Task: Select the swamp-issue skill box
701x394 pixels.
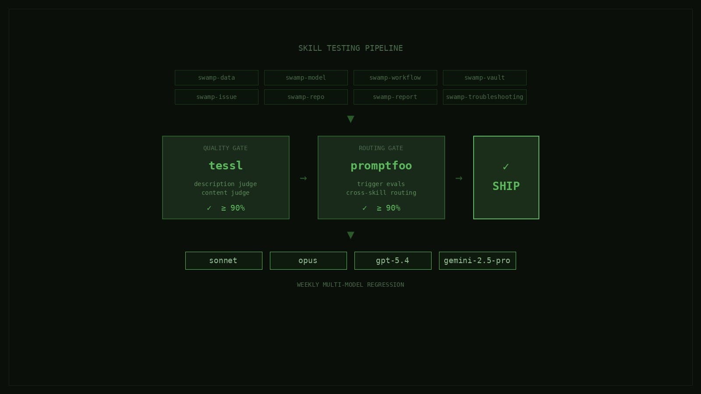Action: pos(216,97)
